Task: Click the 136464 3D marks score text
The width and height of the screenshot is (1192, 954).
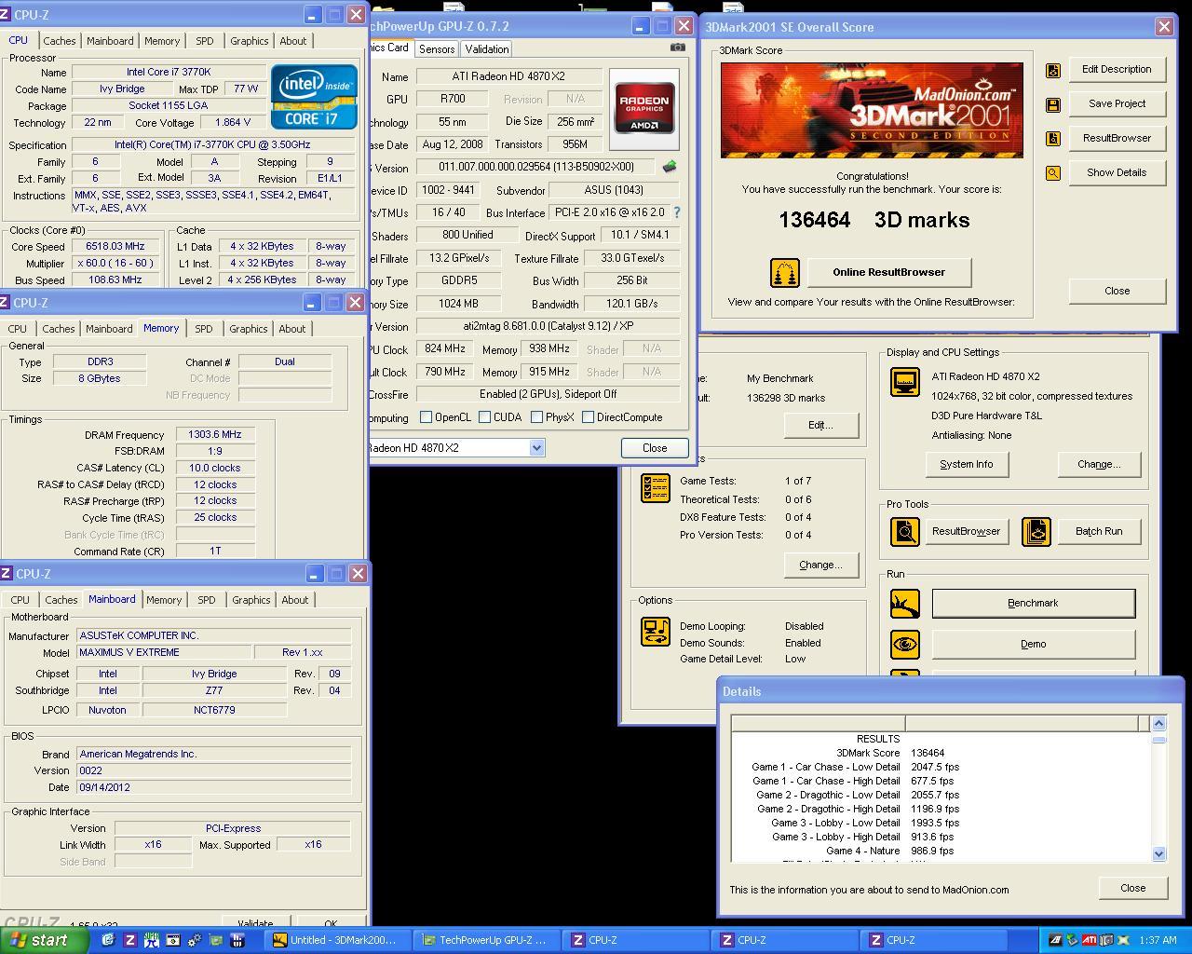Action: [874, 221]
